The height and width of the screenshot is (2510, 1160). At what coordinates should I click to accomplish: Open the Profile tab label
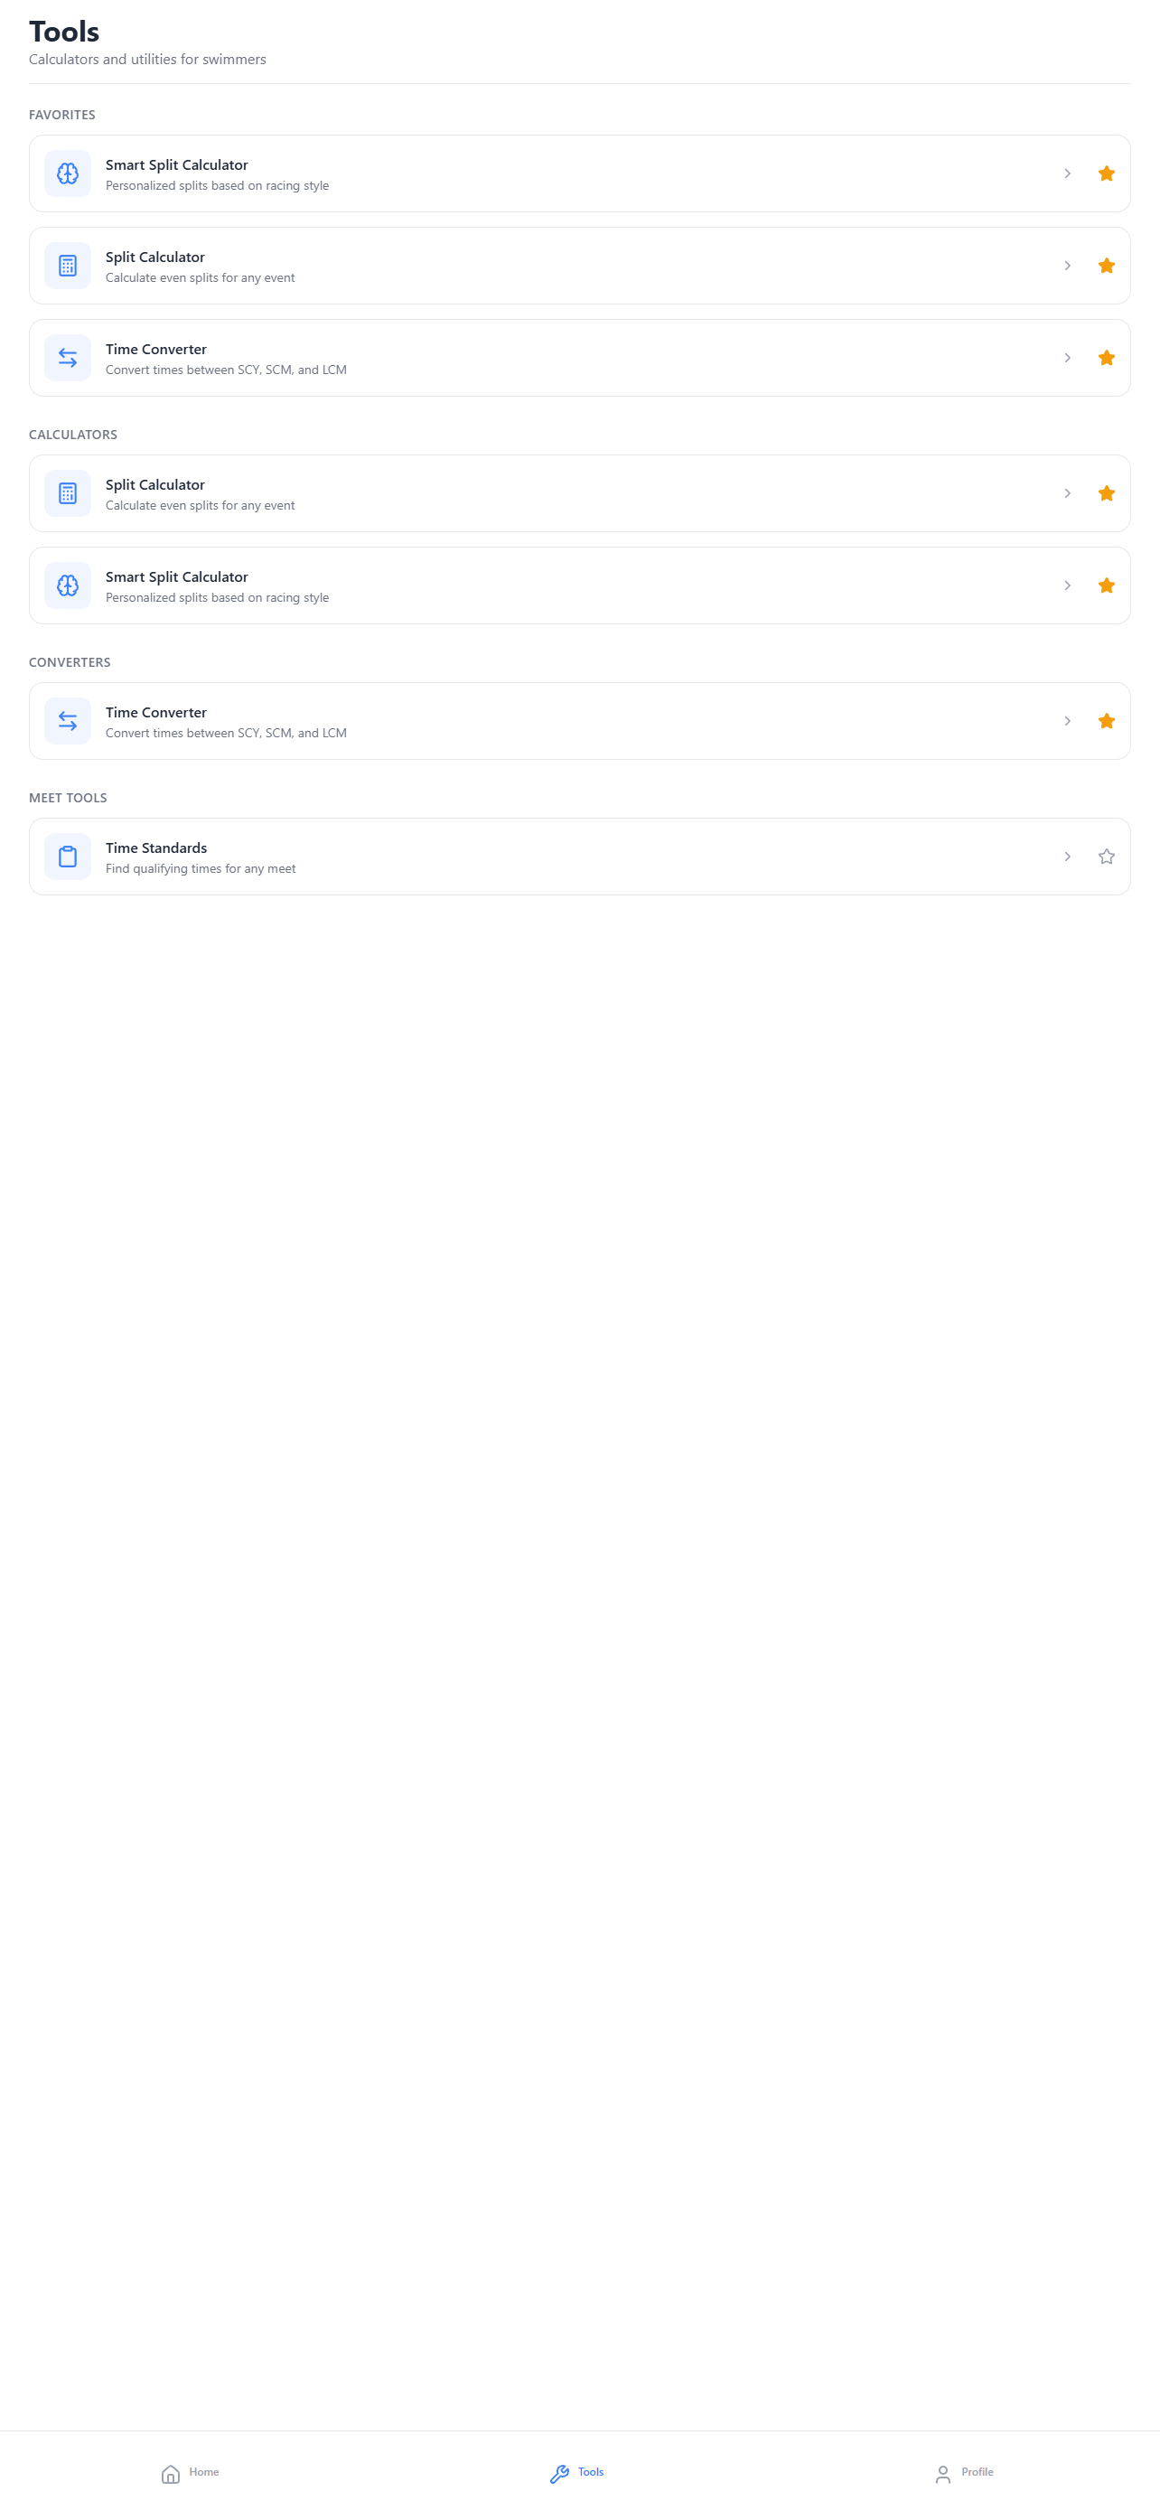[x=977, y=2472]
